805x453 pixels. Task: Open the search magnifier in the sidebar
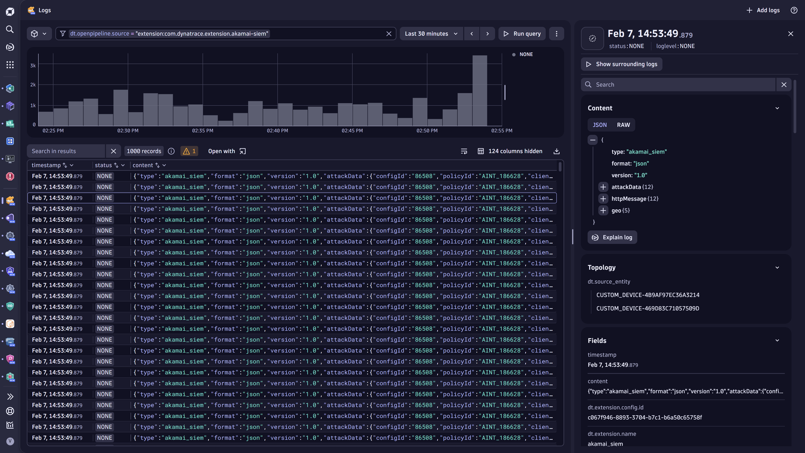[x=10, y=29]
